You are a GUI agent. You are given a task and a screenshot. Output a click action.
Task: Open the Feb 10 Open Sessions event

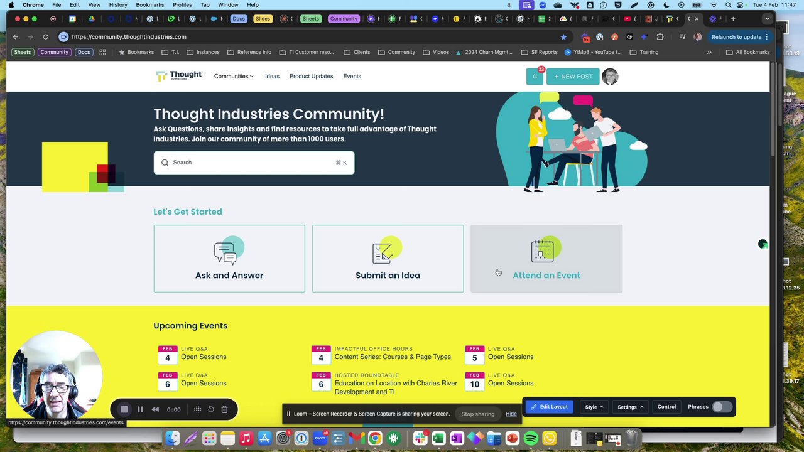511,383
